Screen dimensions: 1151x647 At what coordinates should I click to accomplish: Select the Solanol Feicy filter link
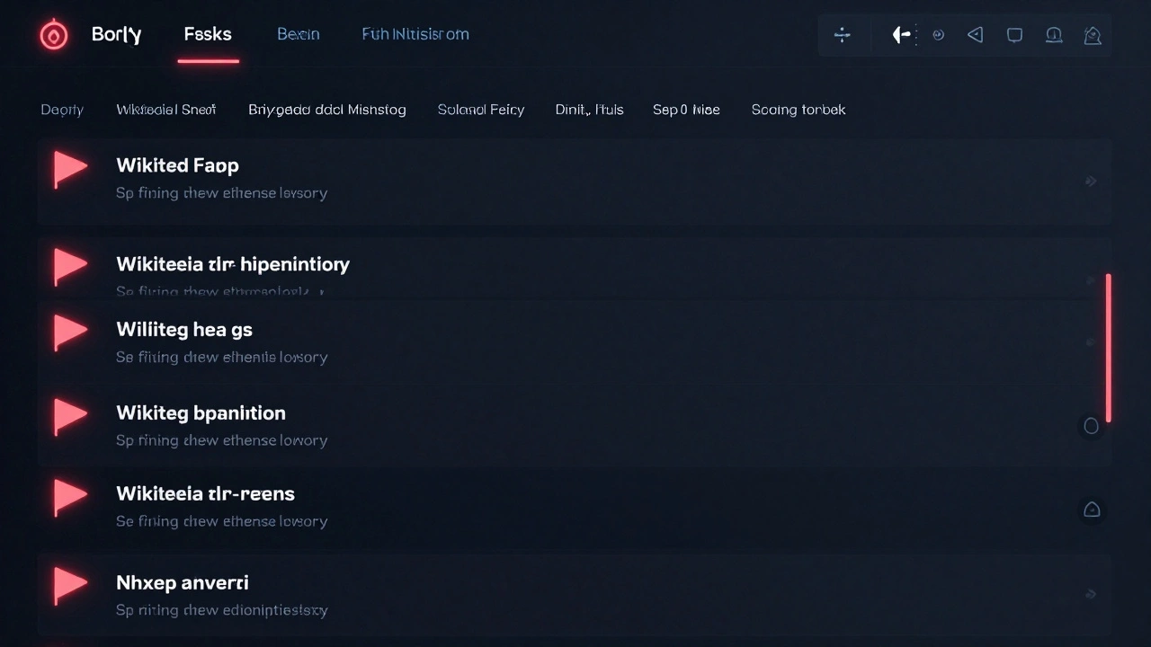point(480,110)
